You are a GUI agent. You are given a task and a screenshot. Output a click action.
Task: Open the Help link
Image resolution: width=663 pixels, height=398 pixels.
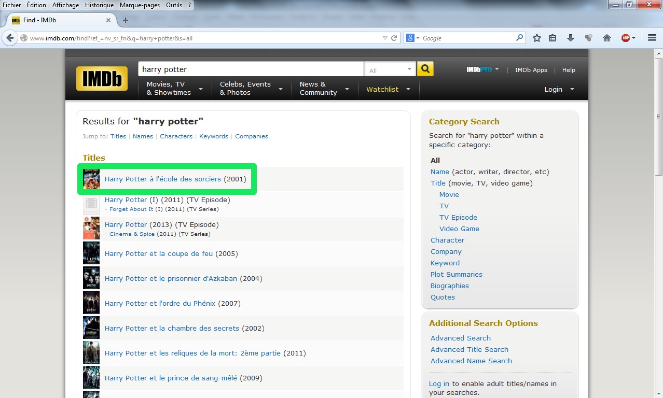(569, 70)
